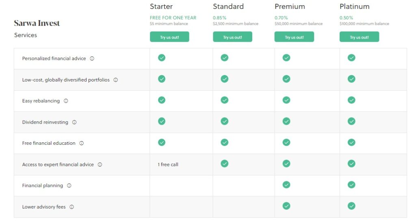Click info icon for expert financial advice access

pyautogui.click(x=100, y=165)
